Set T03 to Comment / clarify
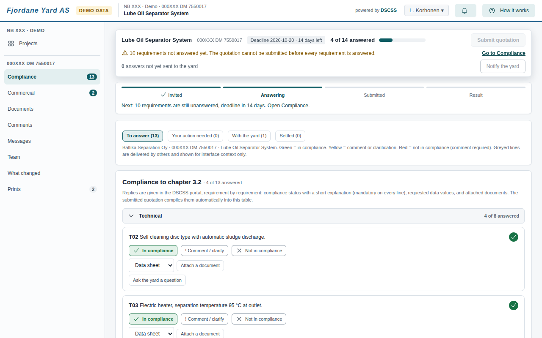Viewport: 542px width, 338px height. pyautogui.click(x=205, y=319)
